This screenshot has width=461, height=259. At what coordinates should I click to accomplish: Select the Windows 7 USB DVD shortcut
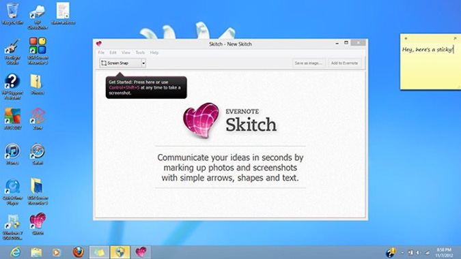tap(12, 227)
